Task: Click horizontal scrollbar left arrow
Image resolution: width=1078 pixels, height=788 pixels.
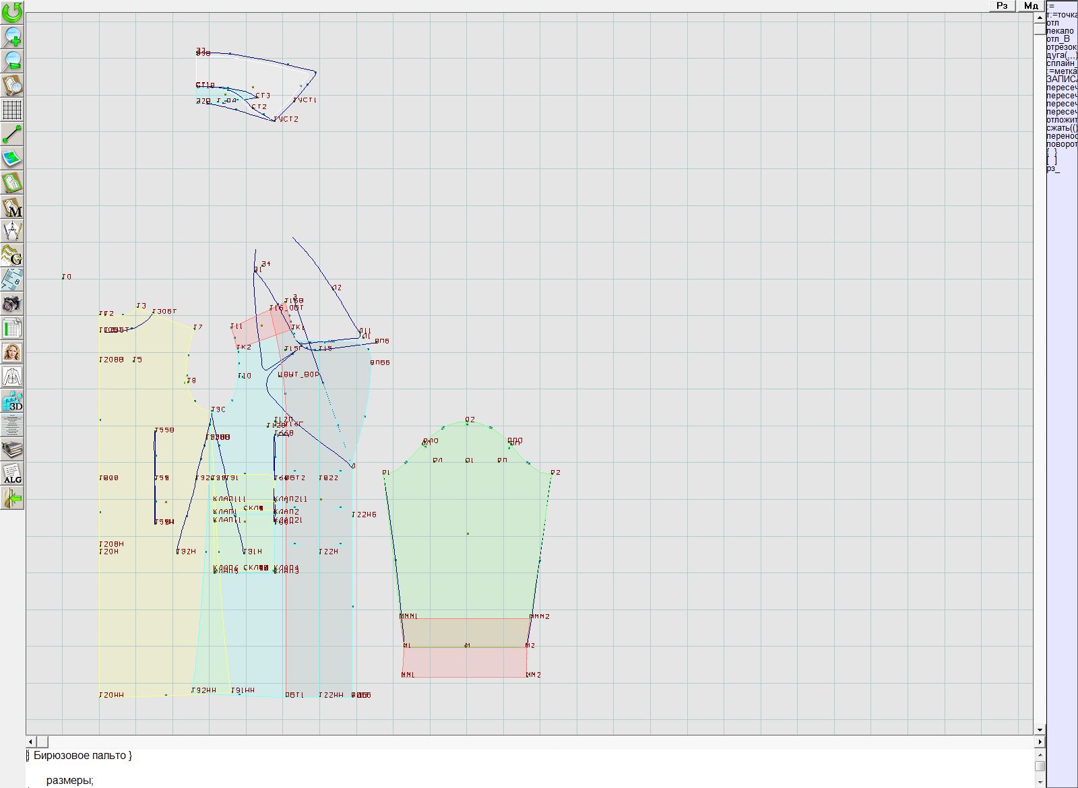Action: coord(31,742)
